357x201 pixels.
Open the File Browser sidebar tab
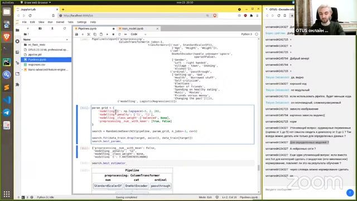coord(17,30)
